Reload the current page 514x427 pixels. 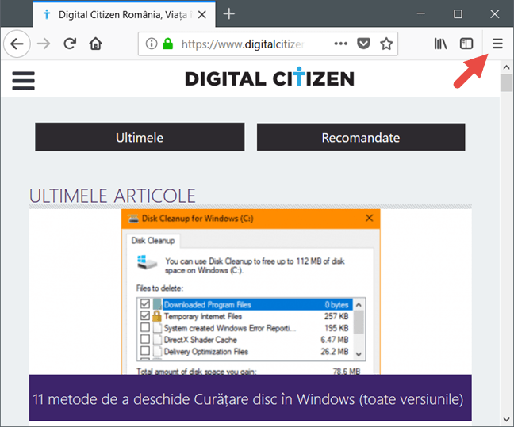coord(70,44)
